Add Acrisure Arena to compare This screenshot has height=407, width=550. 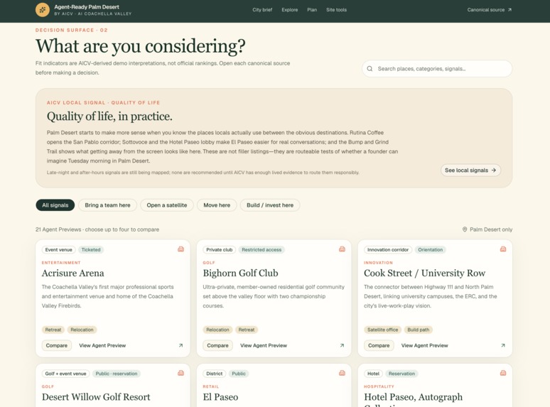[56, 345]
